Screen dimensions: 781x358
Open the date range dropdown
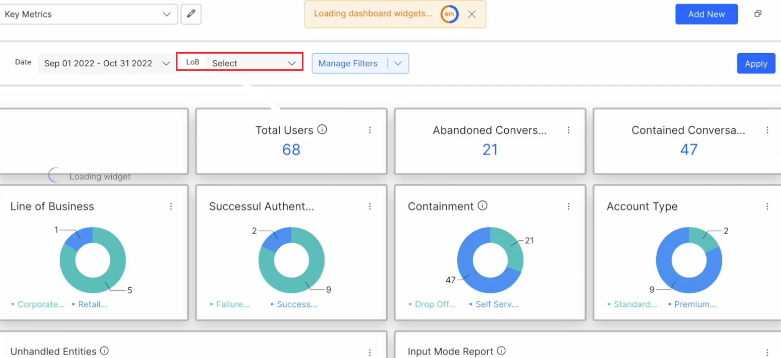107,63
